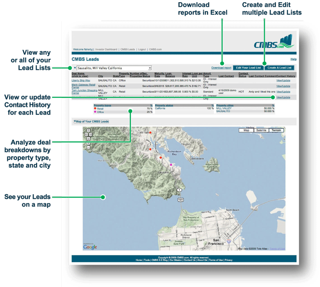Sort by the Last Contact column header

click(x=226, y=76)
